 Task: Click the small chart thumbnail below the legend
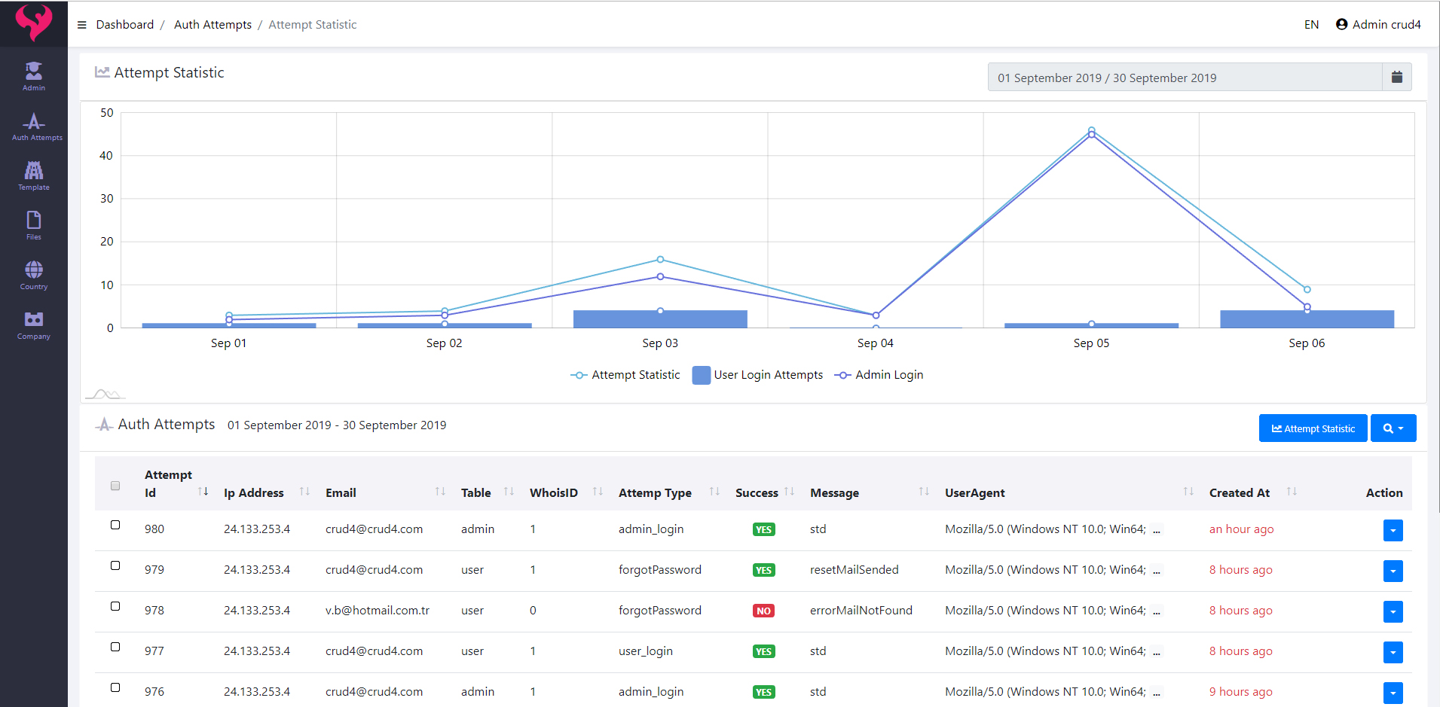(x=105, y=394)
